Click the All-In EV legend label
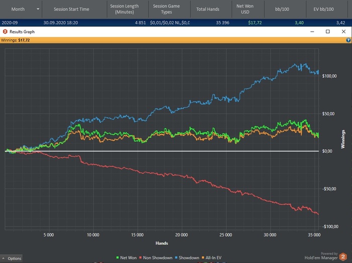 pyautogui.click(x=213, y=257)
